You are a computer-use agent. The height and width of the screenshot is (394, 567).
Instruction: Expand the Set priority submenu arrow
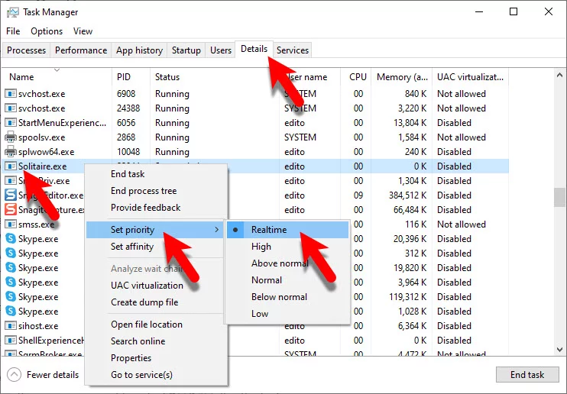pyautogui.click(x=216, y=230)
